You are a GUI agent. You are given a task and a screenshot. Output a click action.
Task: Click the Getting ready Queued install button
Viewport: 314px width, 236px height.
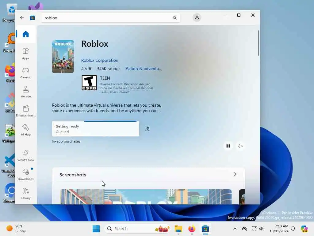96,129
